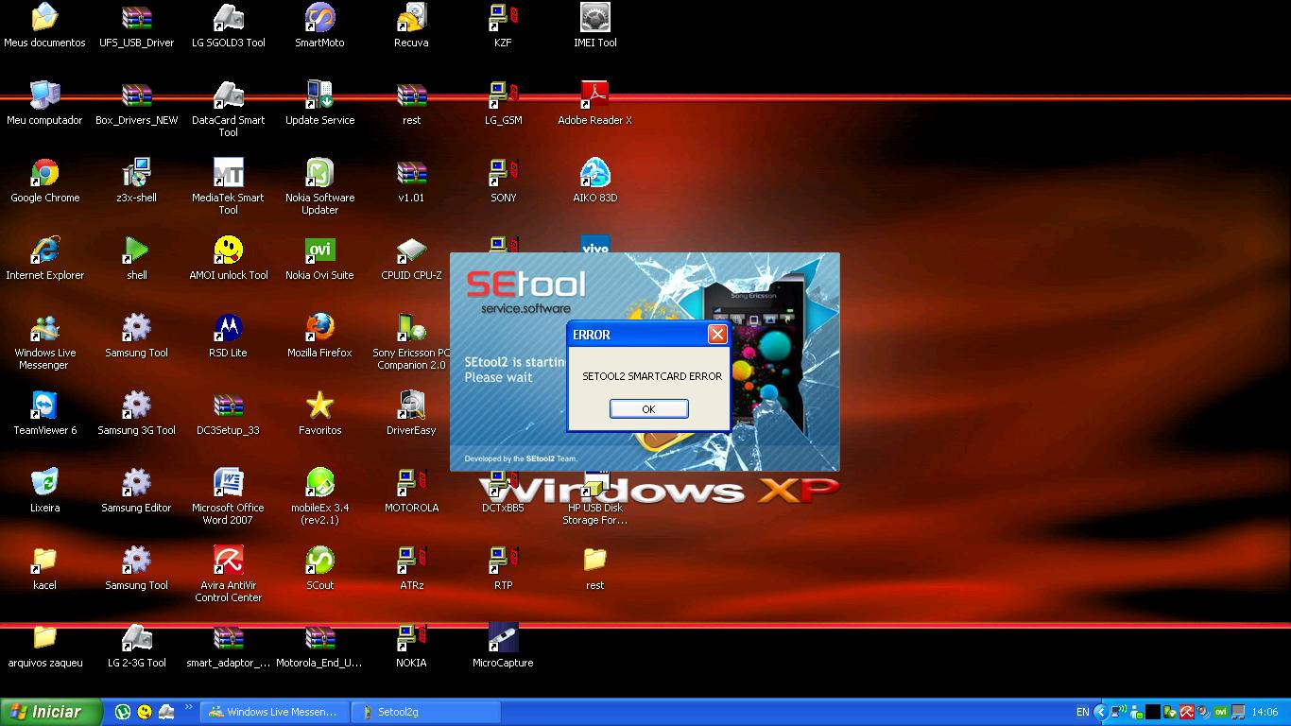Viewport: 1291px width, 726px height.
Task: Close the ERROR dialog with the X
Action: [x=717, y=335]
